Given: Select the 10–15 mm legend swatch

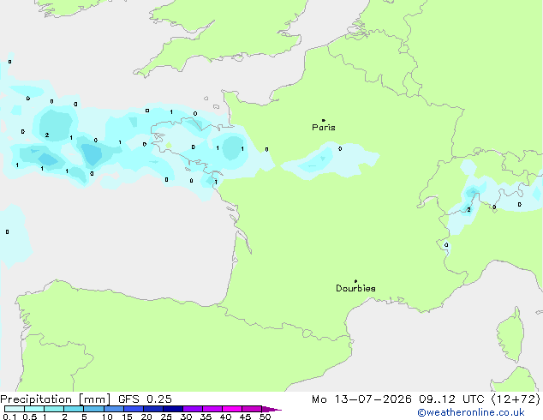Looking at the screenshot, I should pyautogui.click(x=113, y=409).
